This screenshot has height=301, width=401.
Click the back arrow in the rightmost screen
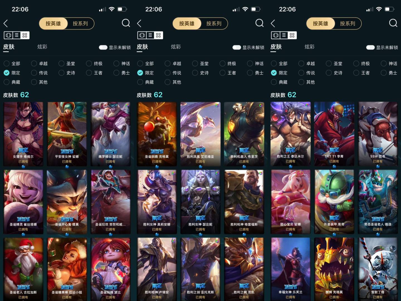(x=273, y=23)
